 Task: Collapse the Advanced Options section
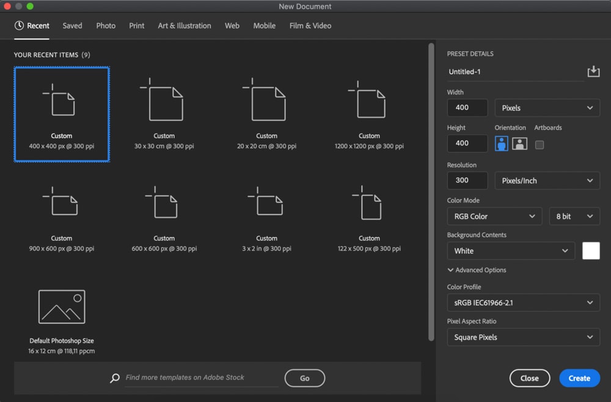477,270
